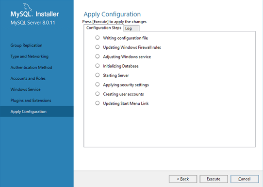Screen dimensions: 263x187
Task: Select the Applying security settings indicator
Action: pyautogui.click(x=97, y=84)
